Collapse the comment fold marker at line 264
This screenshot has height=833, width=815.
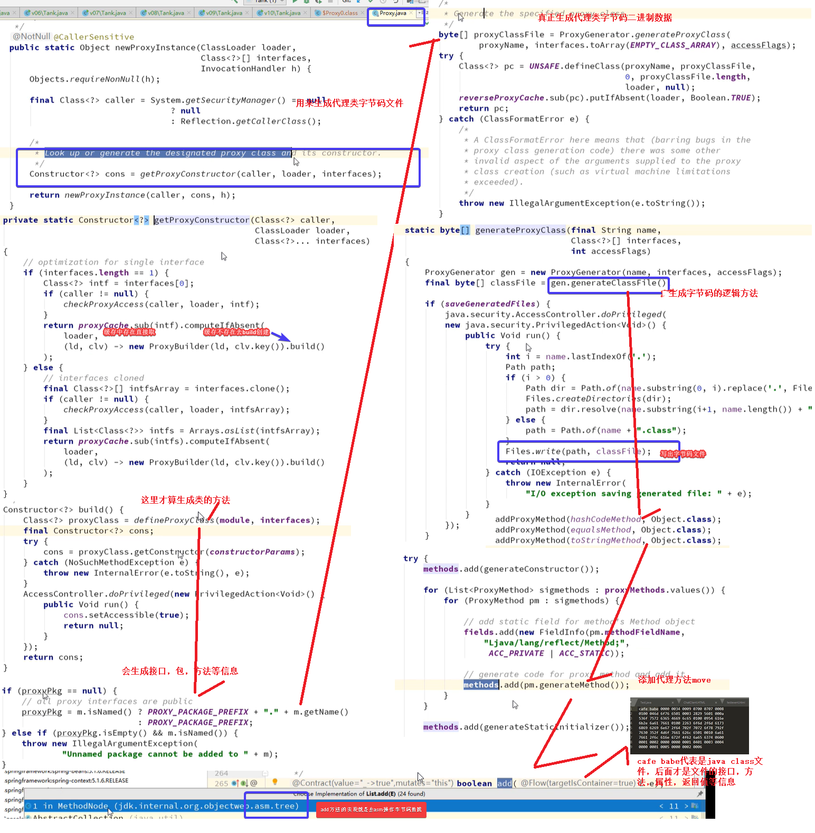point(265,773)
